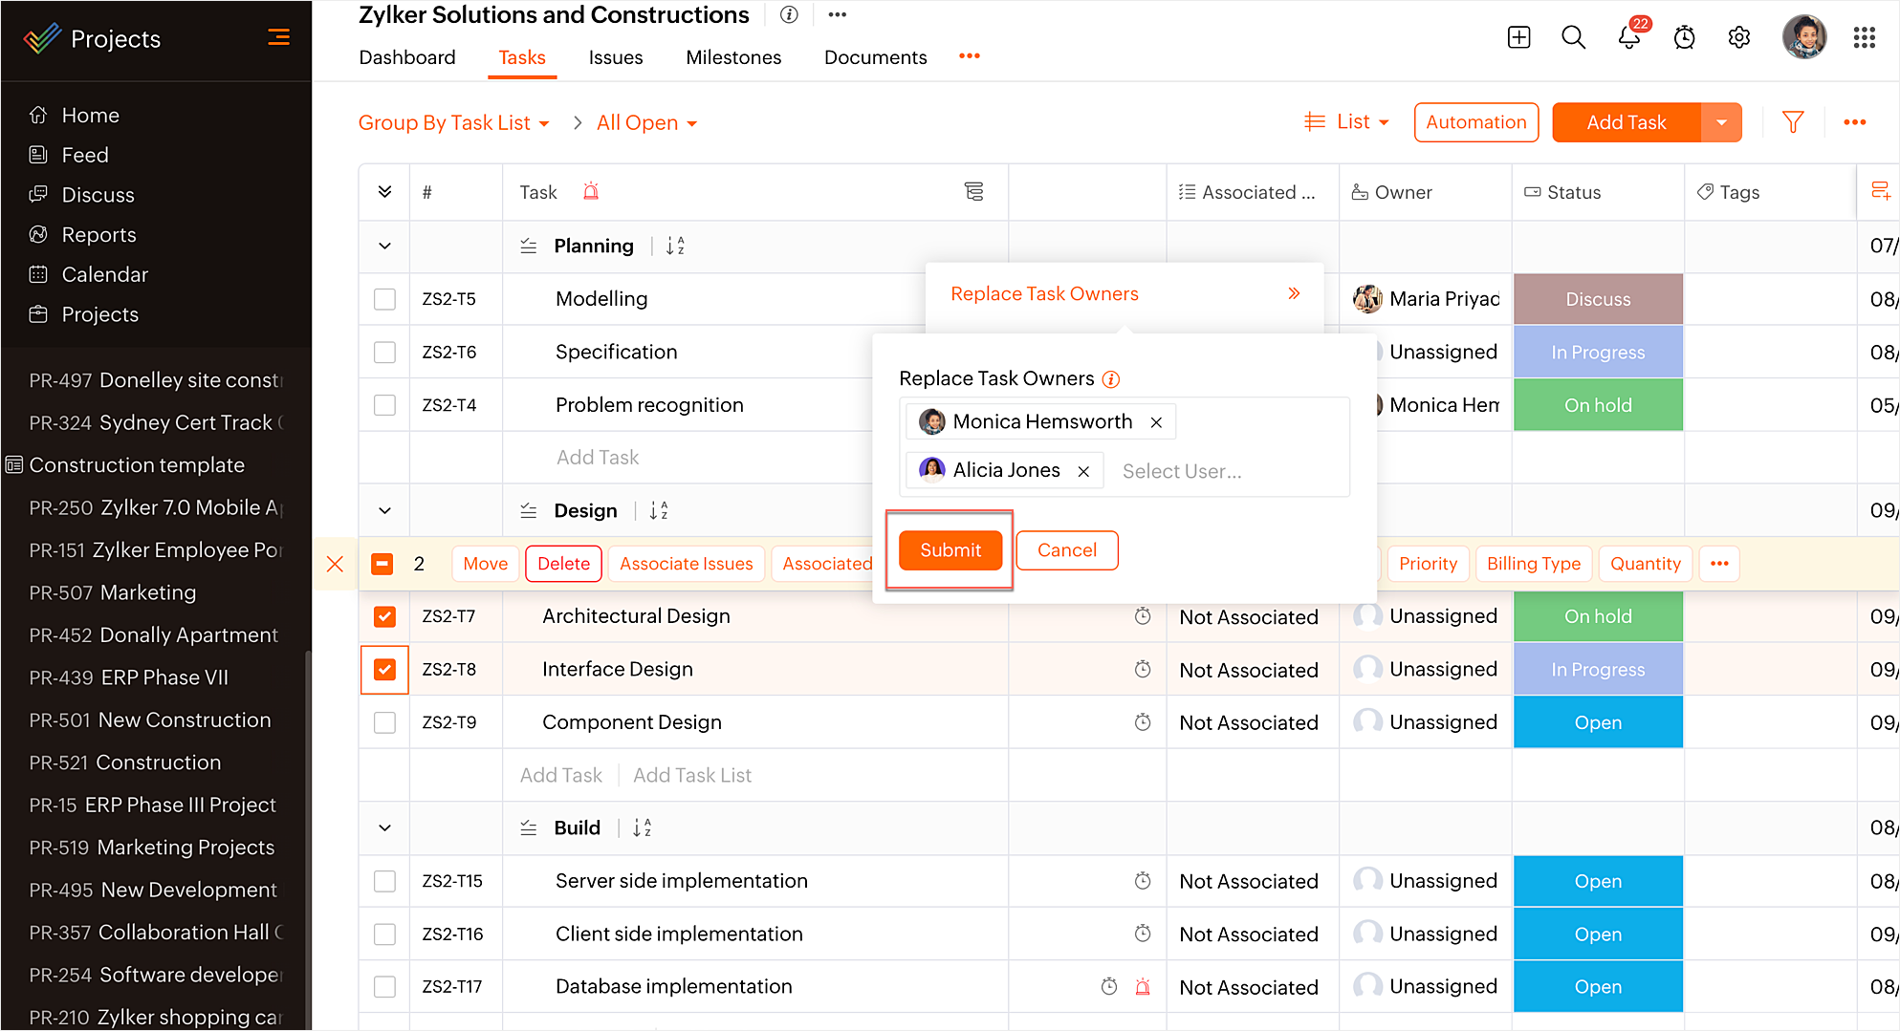
Task: Select the Specification task checkbox
Action: tap(384, 353)
